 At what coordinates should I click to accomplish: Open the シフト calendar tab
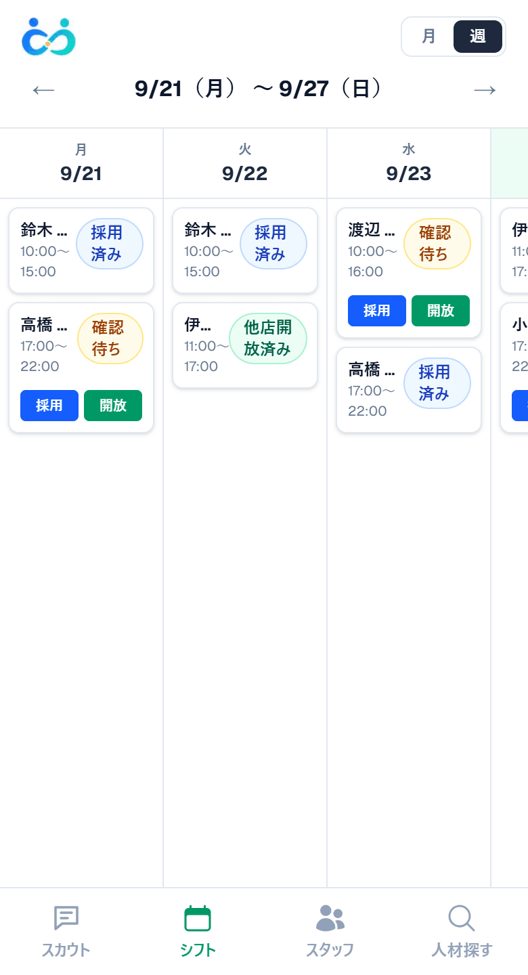[x=198, y=932]
